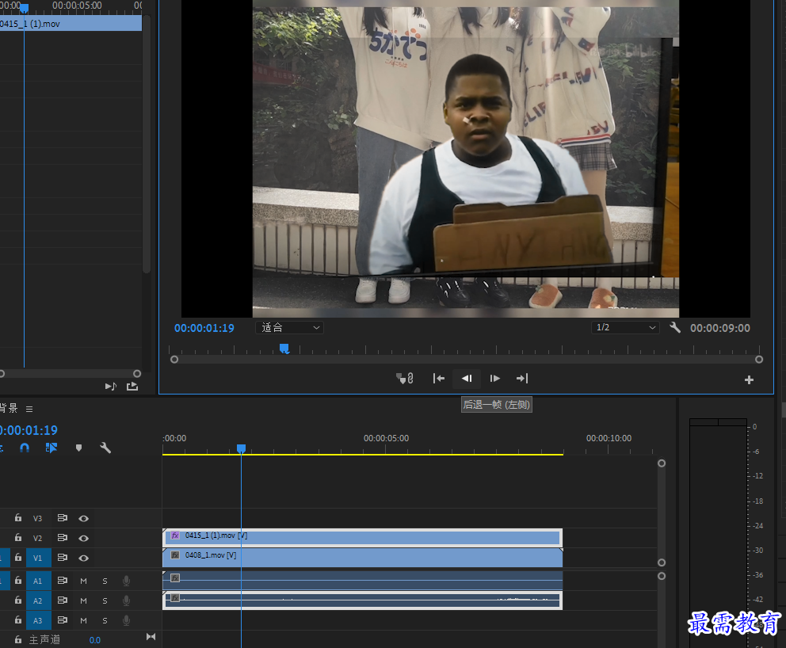
Task: Add marker in timeline panel
Action: [78, 448]
